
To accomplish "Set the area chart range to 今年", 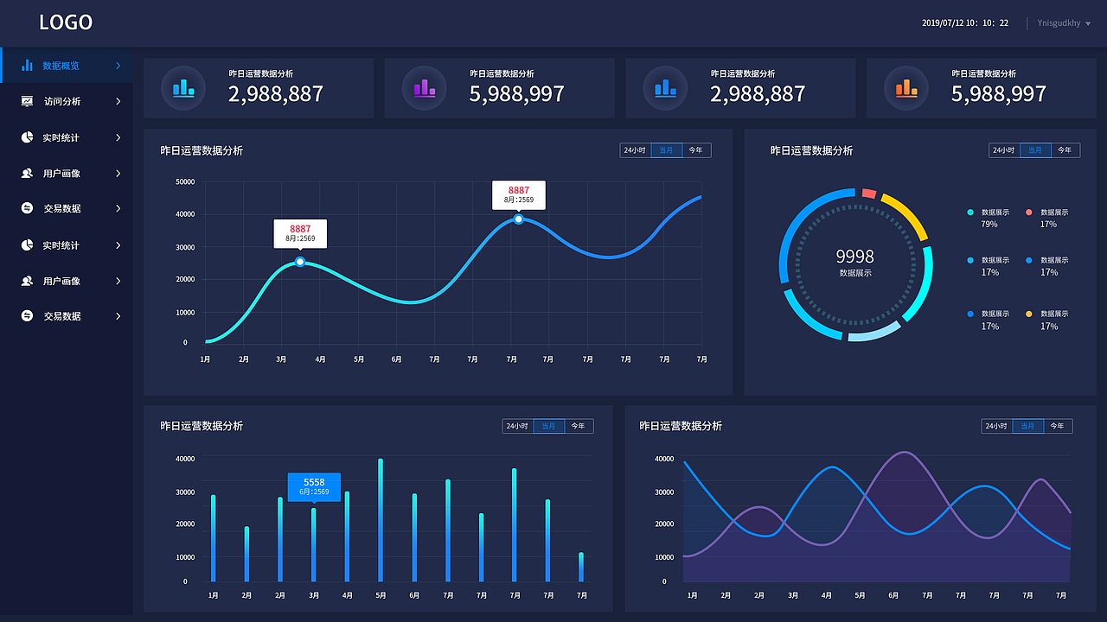I will [x=1059, y=426].
